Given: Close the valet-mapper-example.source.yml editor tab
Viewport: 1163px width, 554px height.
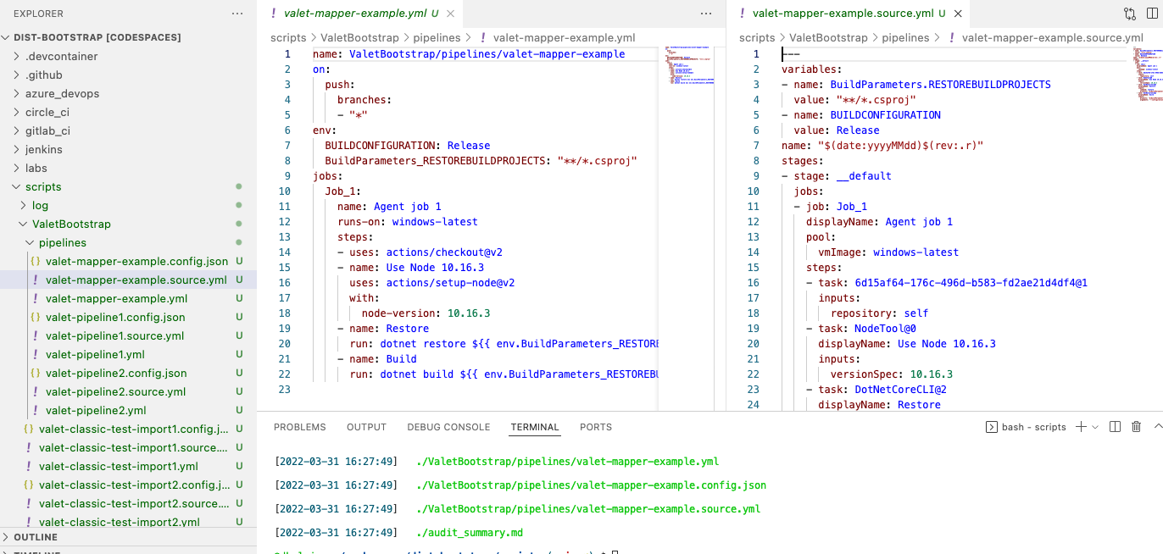Looking at the screenshot, I should [x=958, y=14].
